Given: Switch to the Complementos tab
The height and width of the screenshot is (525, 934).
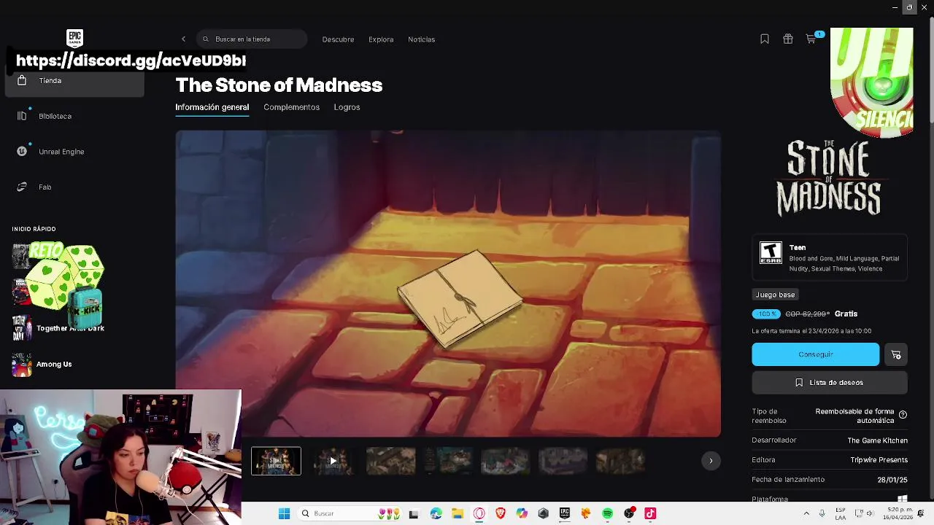Looking at the screenshot, I should coord(291,107).
